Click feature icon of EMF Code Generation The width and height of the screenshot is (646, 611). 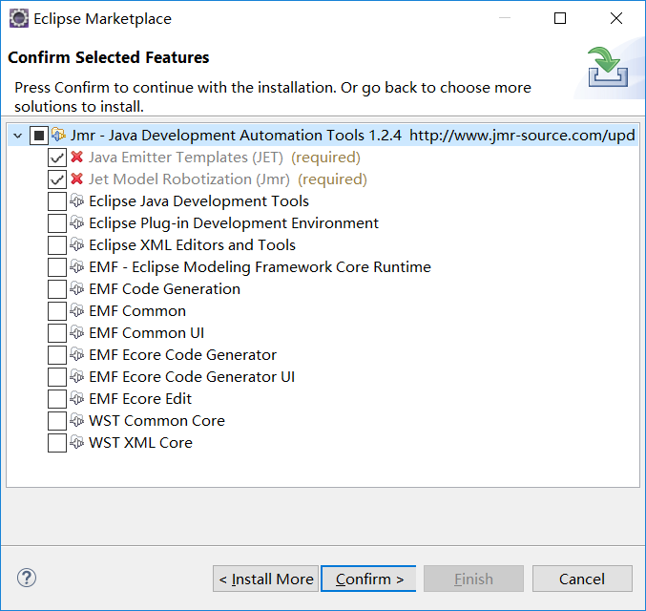pyautogui.click(x=76, y=288)
